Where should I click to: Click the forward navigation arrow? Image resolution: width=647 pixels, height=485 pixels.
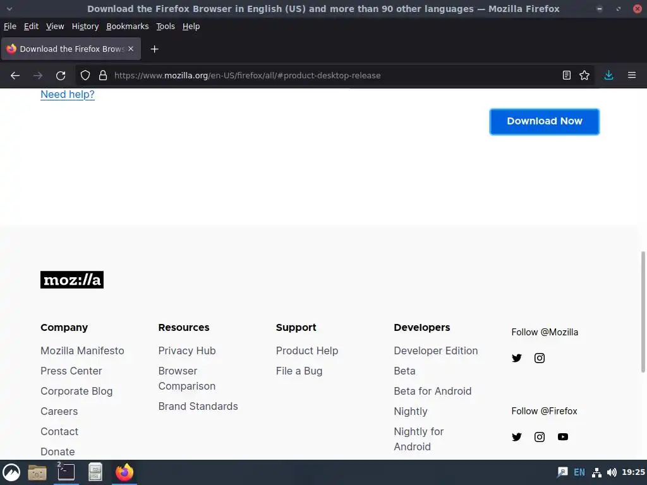tap(38, 76)
